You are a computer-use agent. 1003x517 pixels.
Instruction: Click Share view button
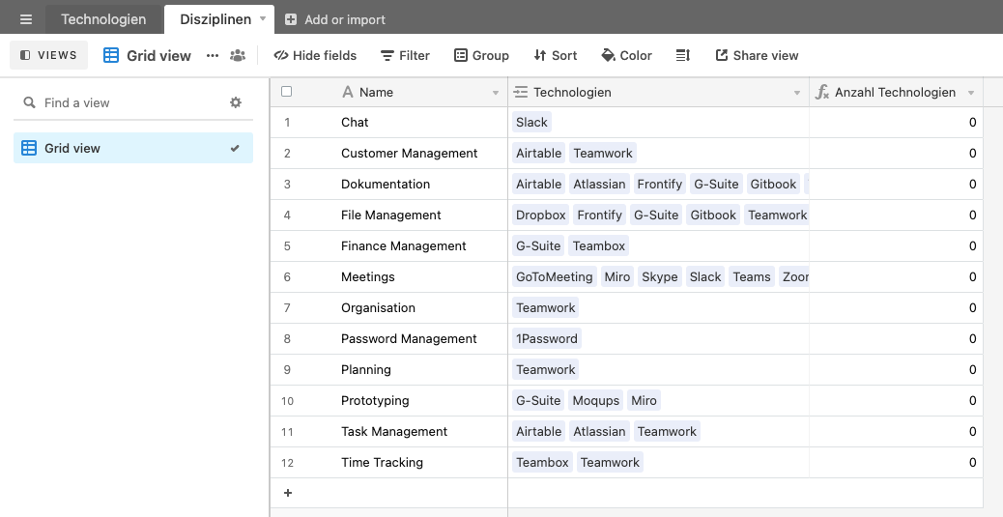[x=757, y=56]
